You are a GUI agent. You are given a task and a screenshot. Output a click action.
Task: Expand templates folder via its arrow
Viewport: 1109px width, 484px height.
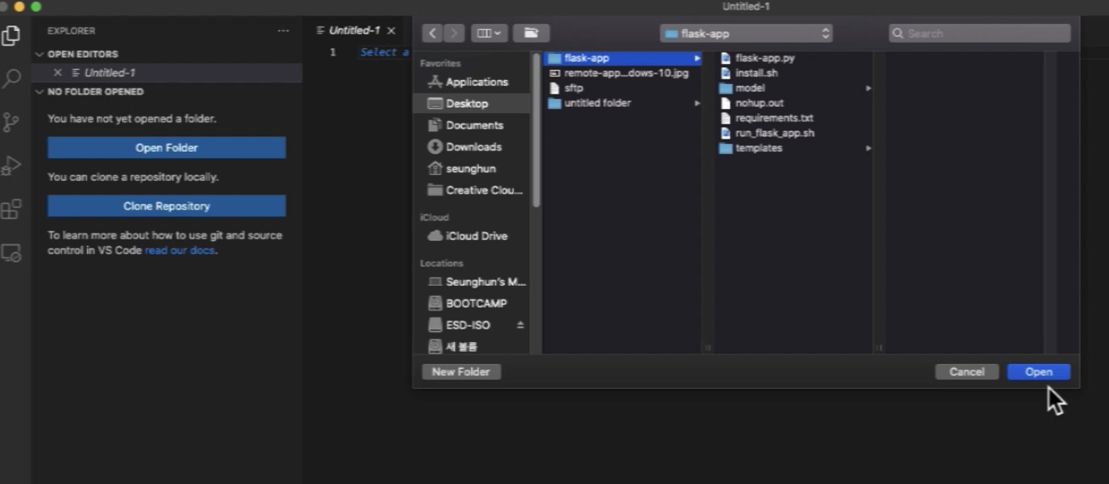(868, 148)
